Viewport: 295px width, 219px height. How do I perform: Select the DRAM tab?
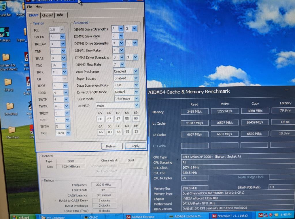pyautogui.click(x=33, y=15)
